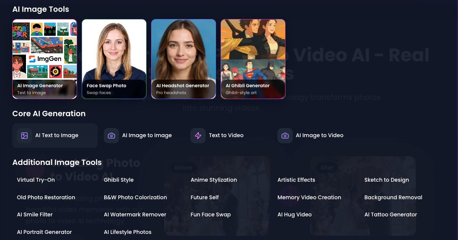Click the AI Image Tools heading
The width and height of the screenshot is (458, 240).
(x=41, y=9)
